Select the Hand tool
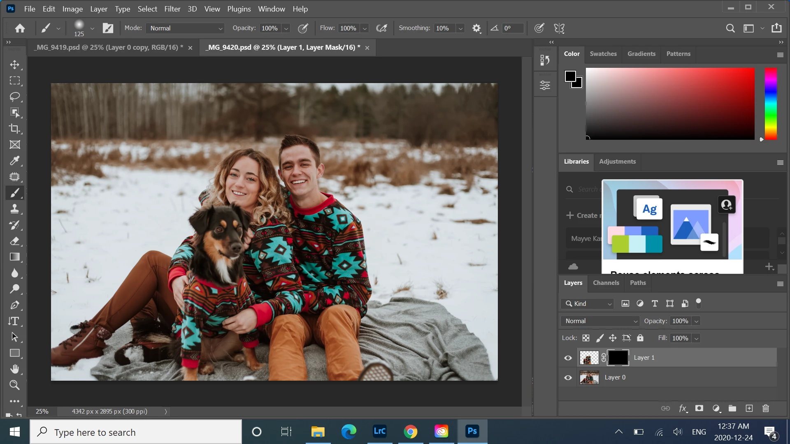Viewport: 790px width, 444px height. point(15,369)
